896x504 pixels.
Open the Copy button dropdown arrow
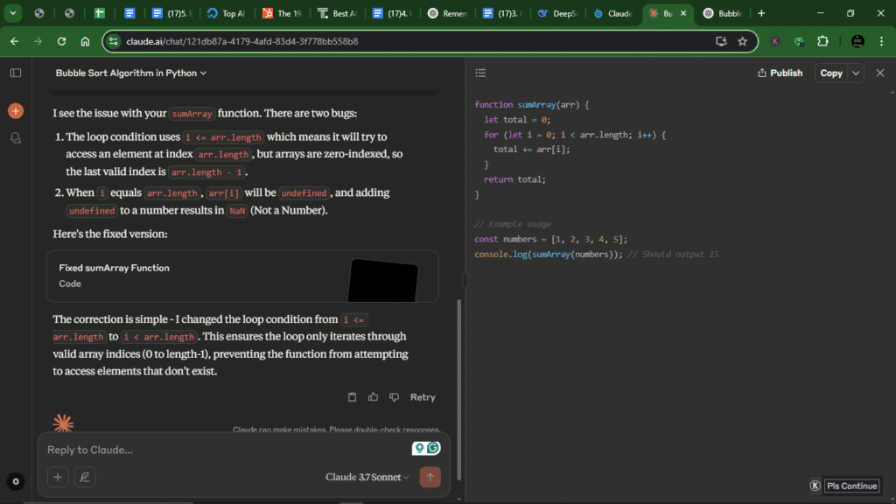856,73
